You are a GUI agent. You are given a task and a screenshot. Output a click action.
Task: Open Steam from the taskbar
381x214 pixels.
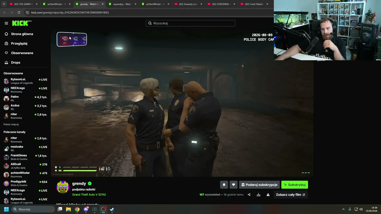[x=112, y=209]
